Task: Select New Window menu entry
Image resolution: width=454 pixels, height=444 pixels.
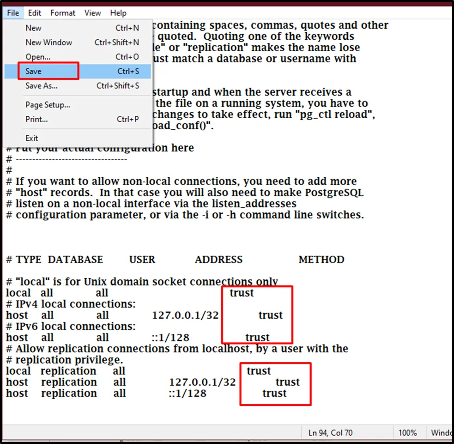Action: [x=48, y=42]
